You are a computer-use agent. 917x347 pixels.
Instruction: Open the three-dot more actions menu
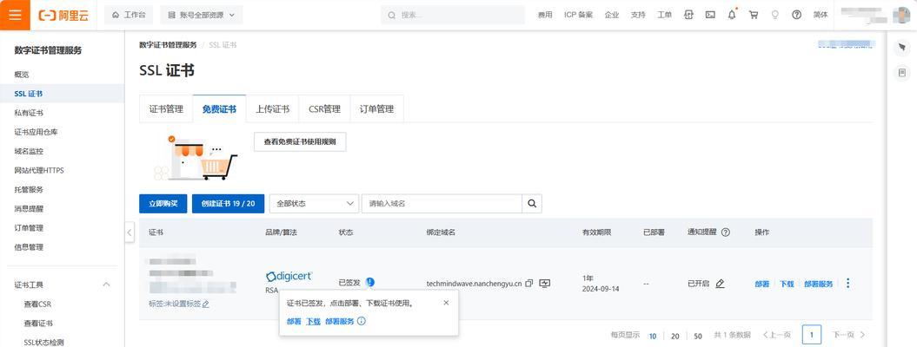coord(848,284)
